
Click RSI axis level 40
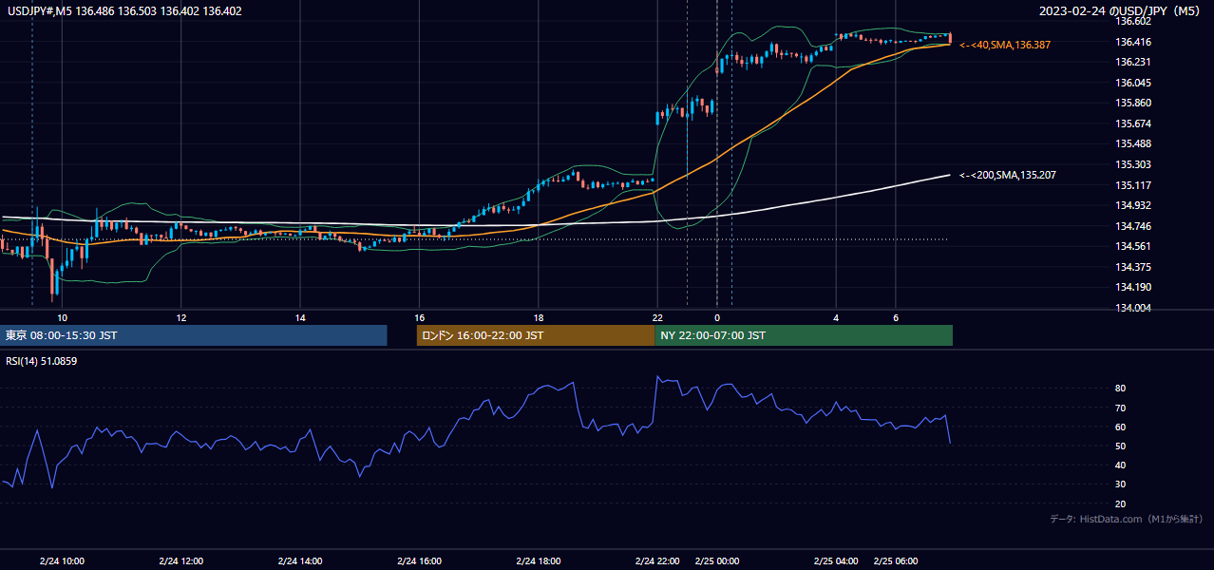click(x=1121, y=465)
